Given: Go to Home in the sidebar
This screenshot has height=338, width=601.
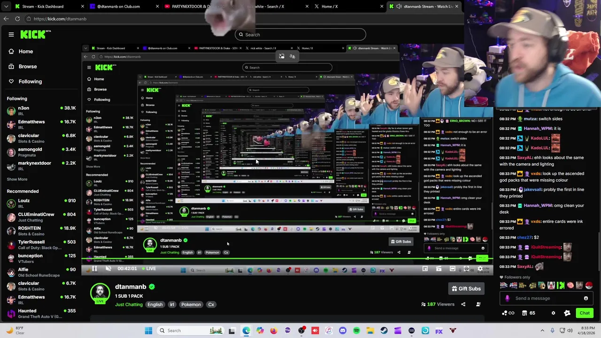Looking at the screenshot, I should 21,51.
